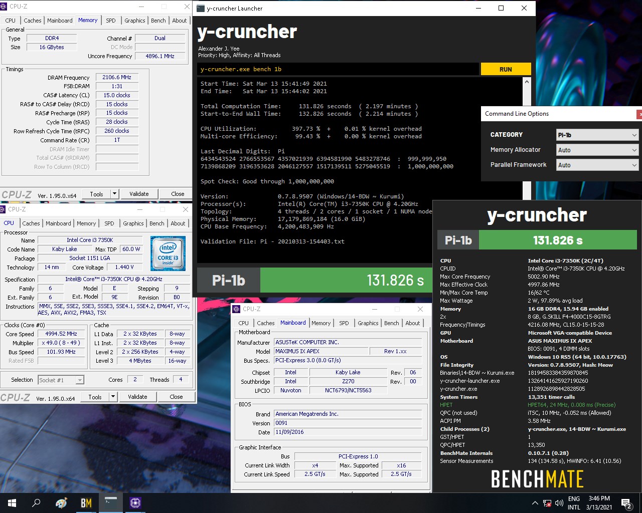
Task: Click the CPU-Z Memory window title icon
Action: click(4, 7)
